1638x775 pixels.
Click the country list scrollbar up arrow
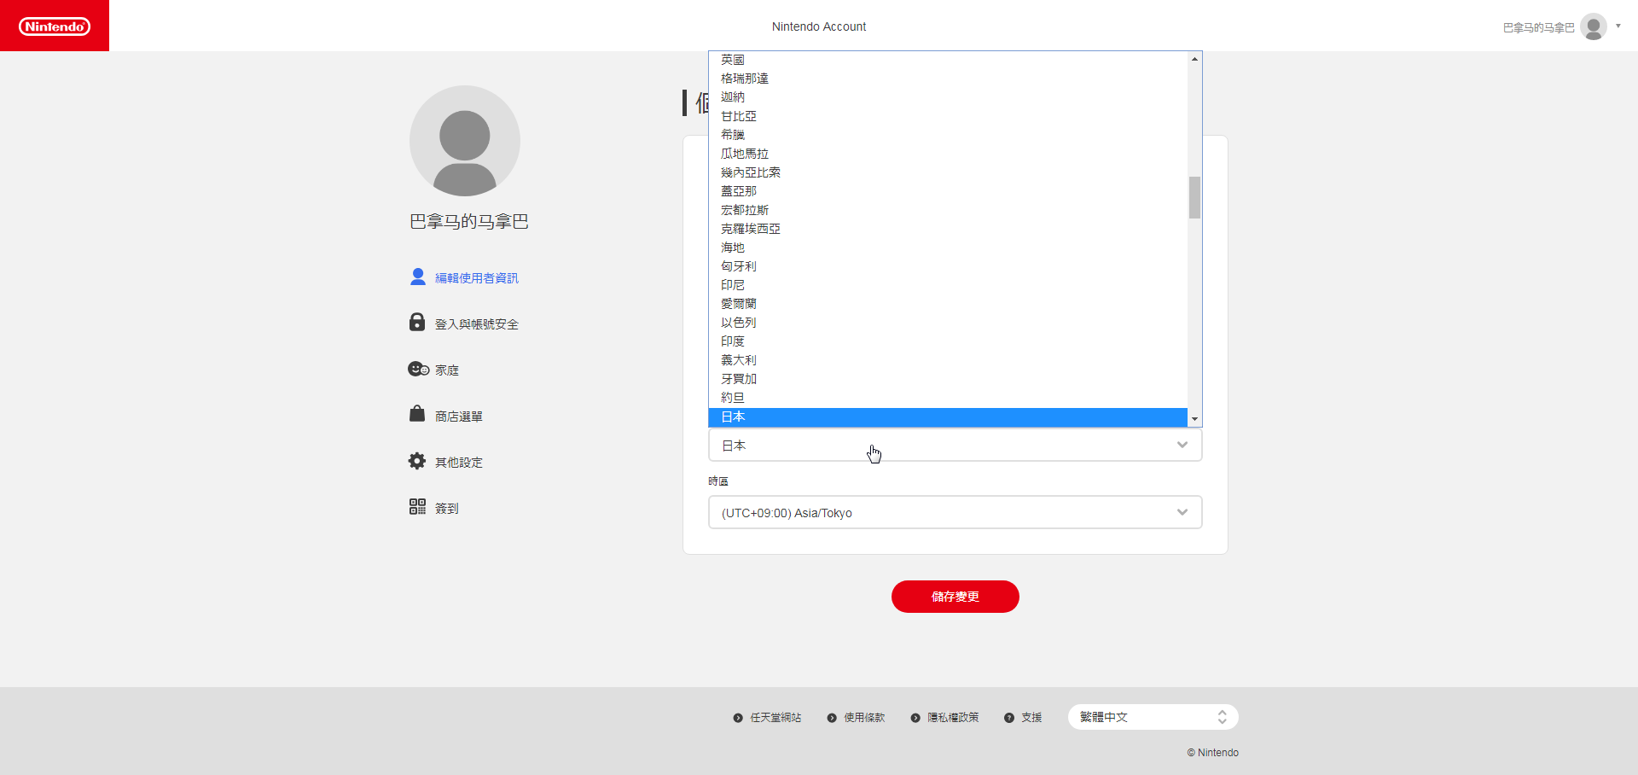click(x=1194, y=59)
